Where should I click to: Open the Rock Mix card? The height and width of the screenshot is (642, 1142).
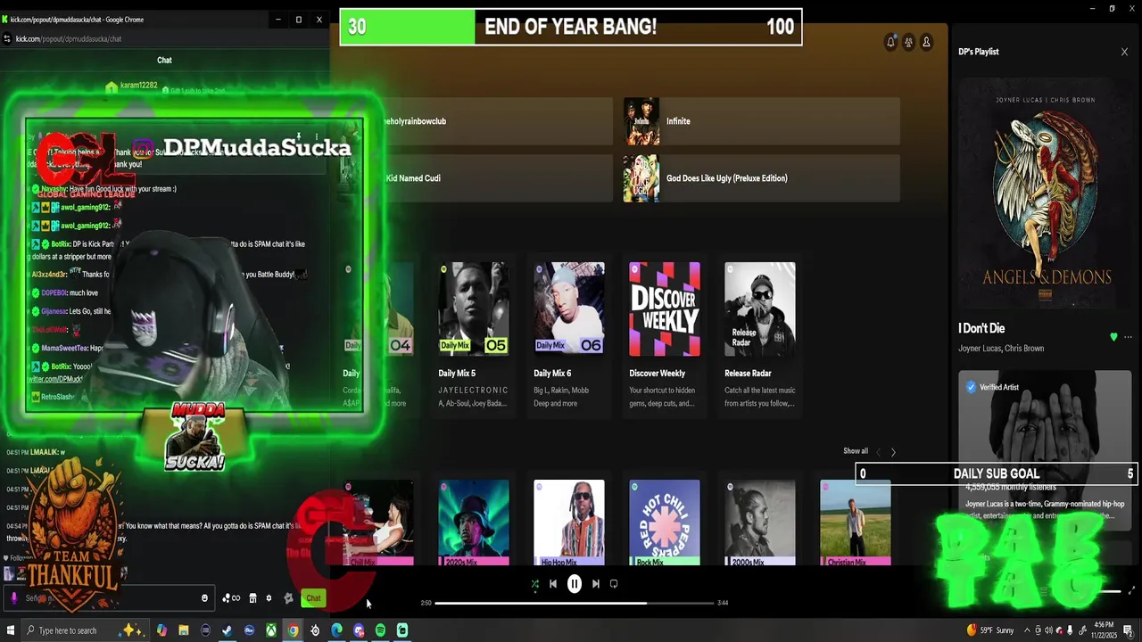point(665,523)
